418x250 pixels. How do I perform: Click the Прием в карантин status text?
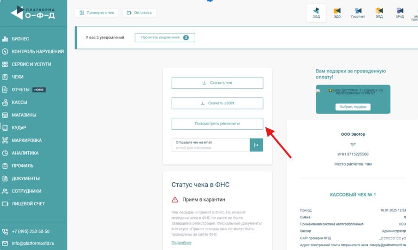204,199
